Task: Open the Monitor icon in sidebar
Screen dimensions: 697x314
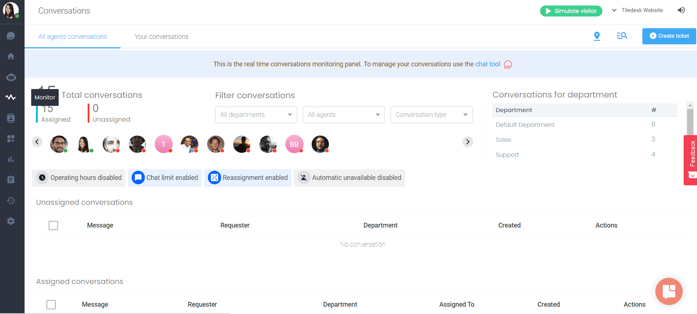Action: (11, 97)
